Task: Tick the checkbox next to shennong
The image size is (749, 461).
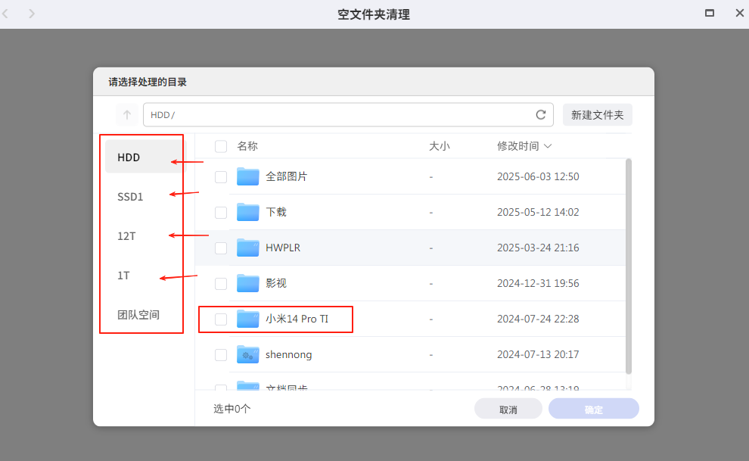Action: 221,354
